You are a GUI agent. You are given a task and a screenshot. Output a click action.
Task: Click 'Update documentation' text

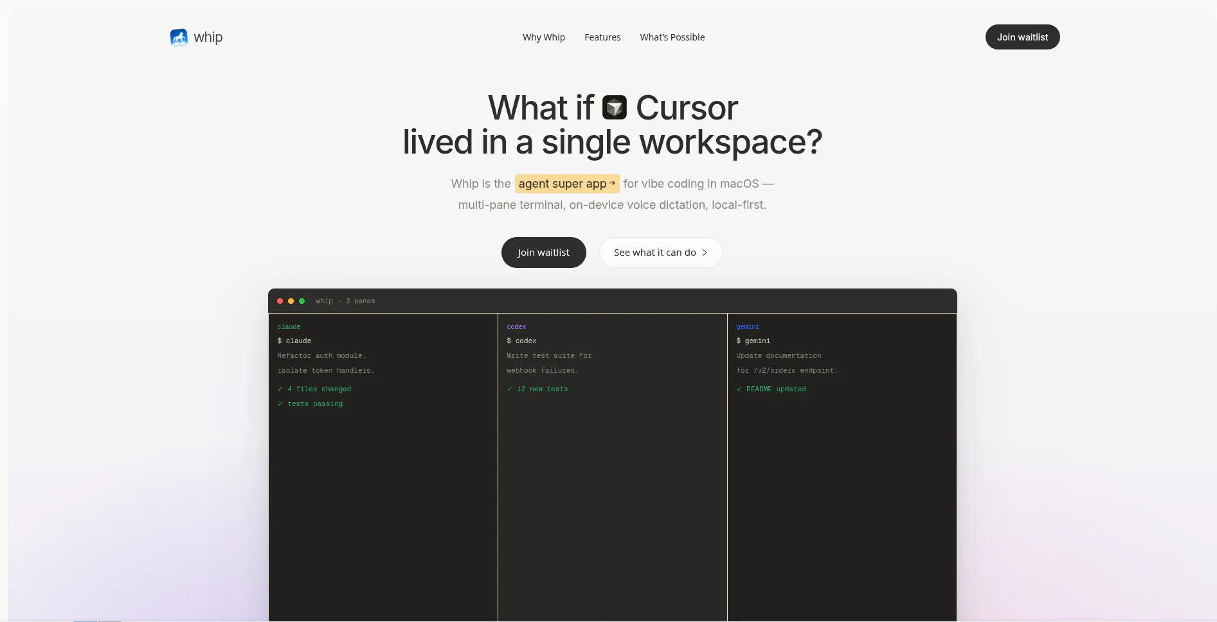(779, 356)
